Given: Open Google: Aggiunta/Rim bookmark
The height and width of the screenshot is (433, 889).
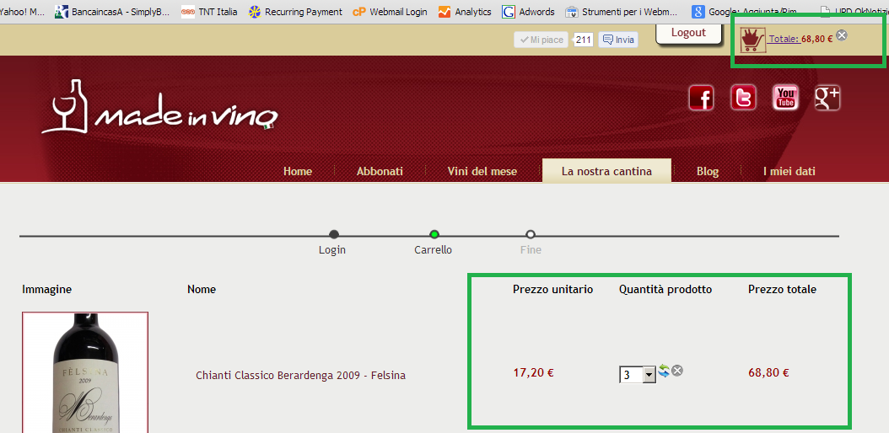Looking at the screenshot, I should (744, 11).
